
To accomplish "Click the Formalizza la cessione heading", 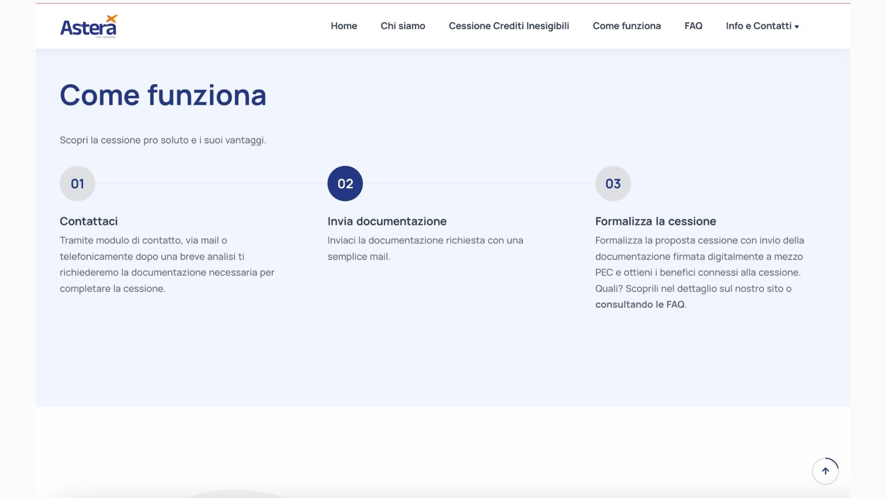I will [655, 221].
